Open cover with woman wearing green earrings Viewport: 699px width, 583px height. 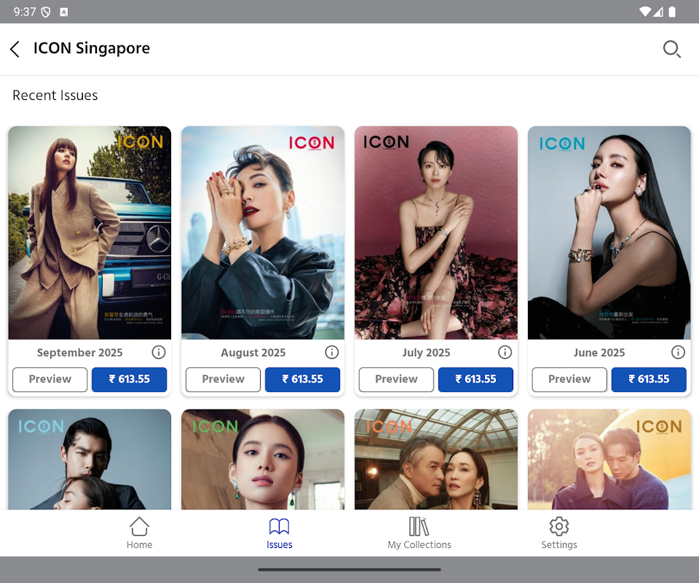click(263, 459)
